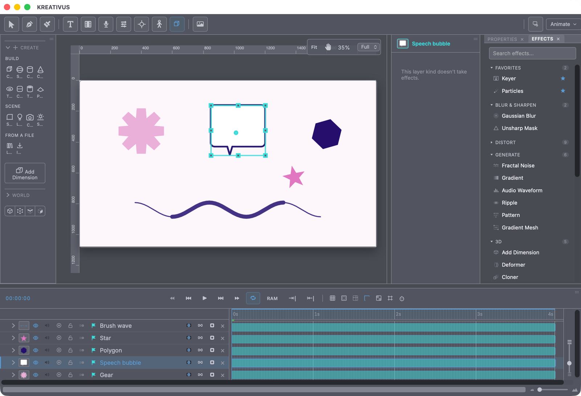Expand the Distort effects group
This screenshot has width=581, height=396.
tap(492, 142)
